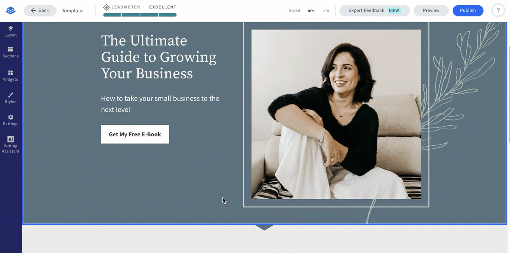510x253 pixels.
Task: Open the AI Writing Assistant
Action: pos(11,145)
